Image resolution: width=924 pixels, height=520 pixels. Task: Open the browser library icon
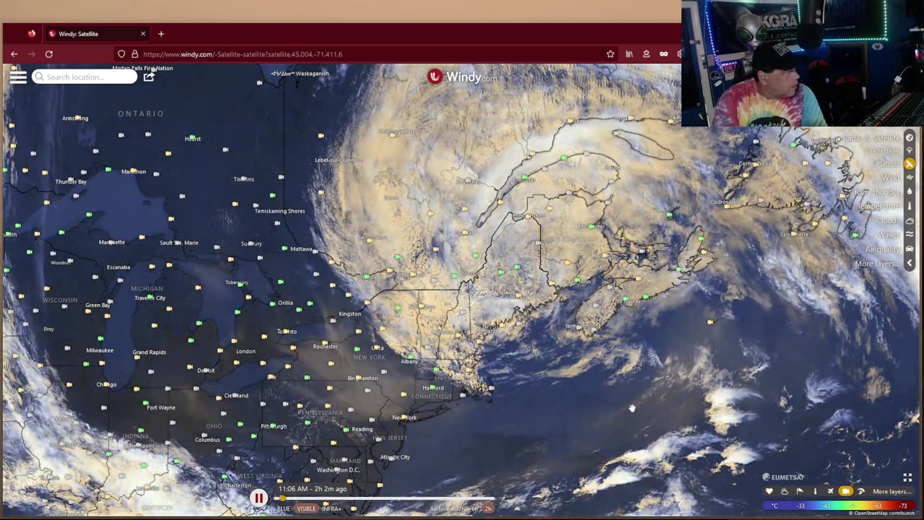point(629,54)
